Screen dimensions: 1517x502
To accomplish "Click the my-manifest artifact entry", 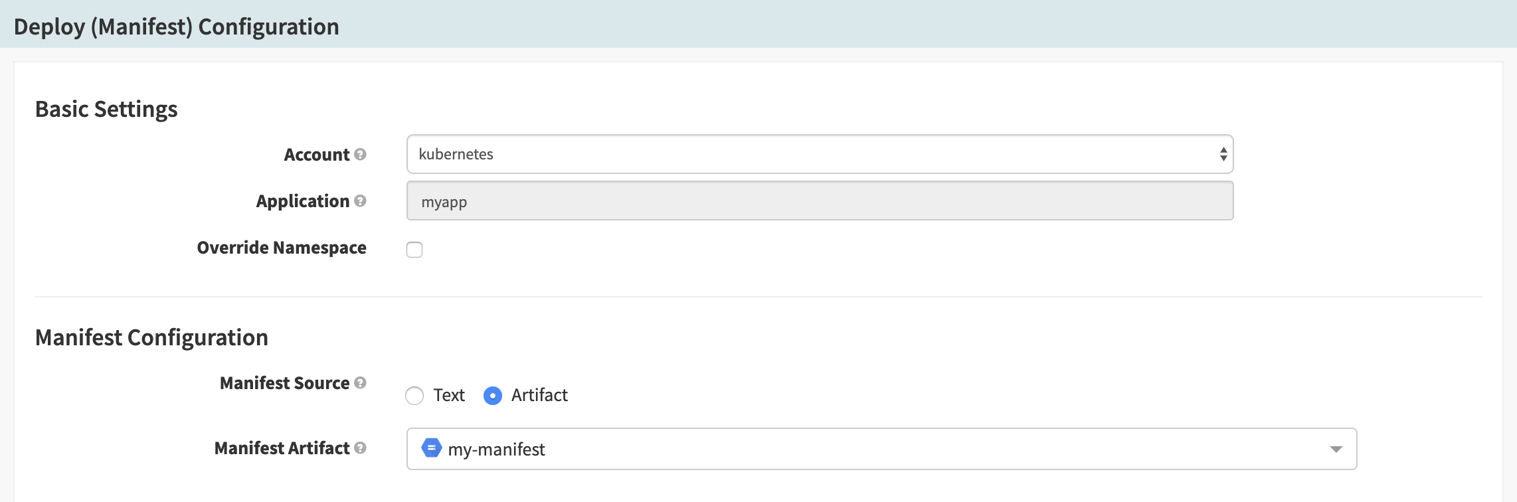I will pyautogui.click(x=495, y=449).
